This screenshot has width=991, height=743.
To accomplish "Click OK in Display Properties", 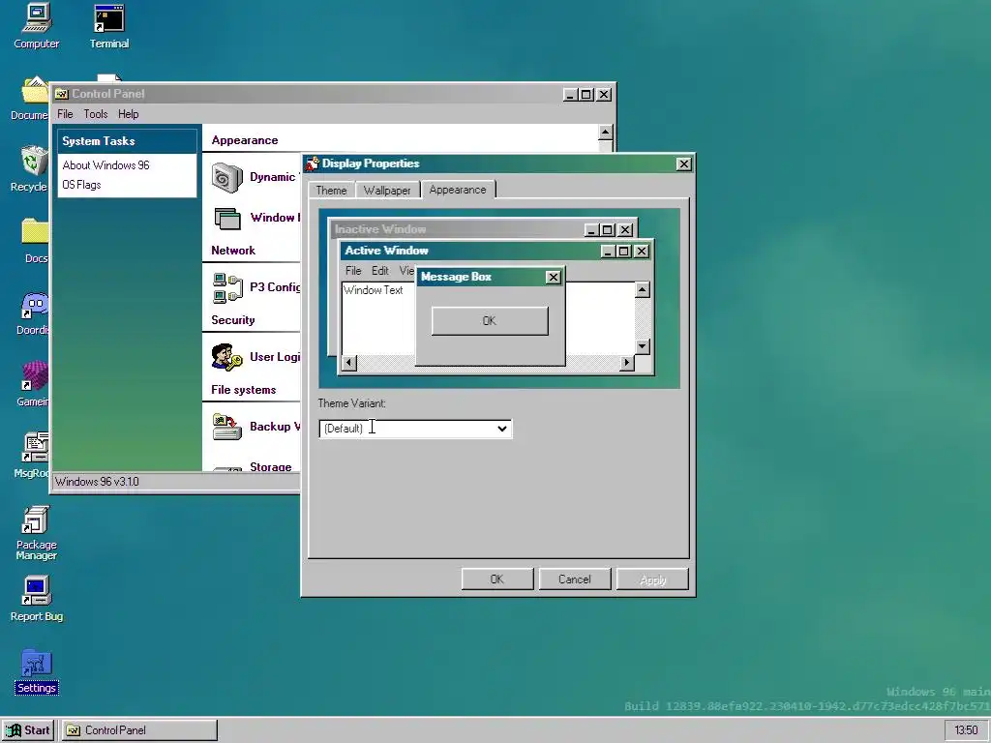I will click(x=497, y=580).
